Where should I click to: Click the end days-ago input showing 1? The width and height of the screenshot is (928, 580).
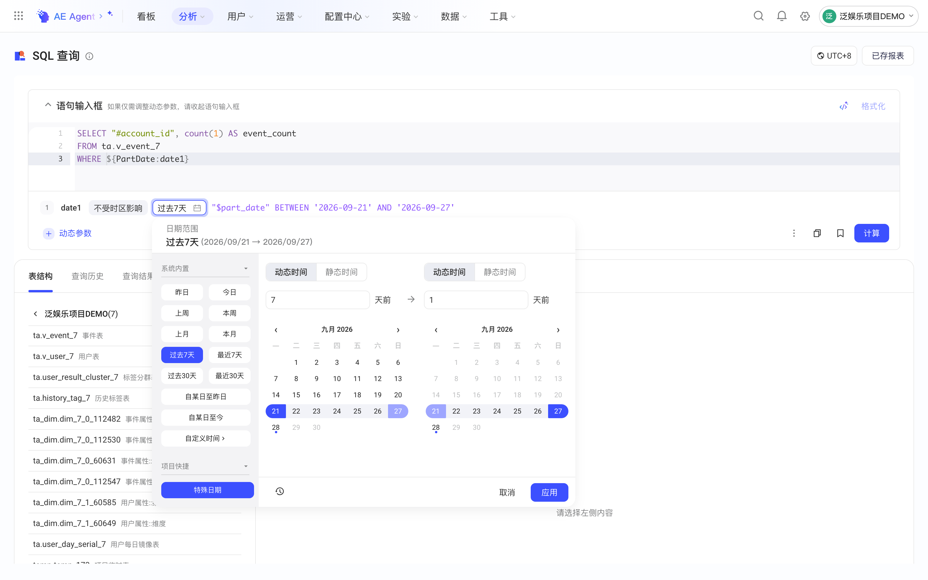click(476, 300)
